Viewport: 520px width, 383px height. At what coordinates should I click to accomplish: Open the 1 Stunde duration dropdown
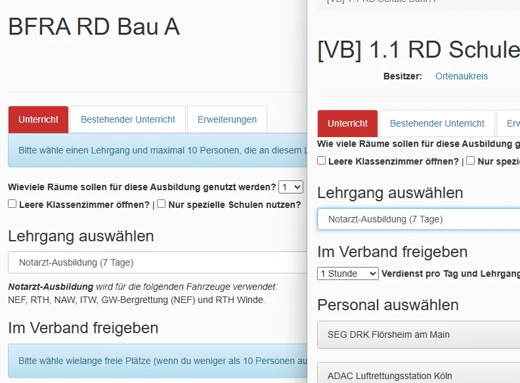click(348, 273)
